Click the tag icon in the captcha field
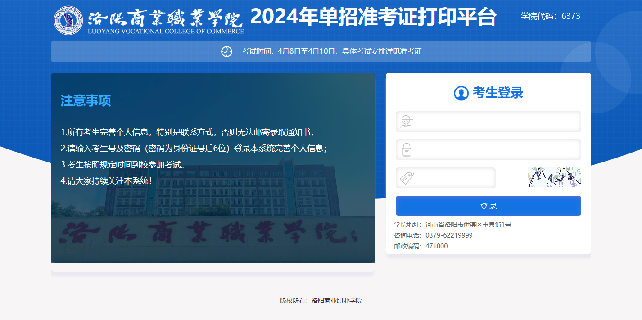The width and height of the screenshot is (642, 320). (407, 178)
